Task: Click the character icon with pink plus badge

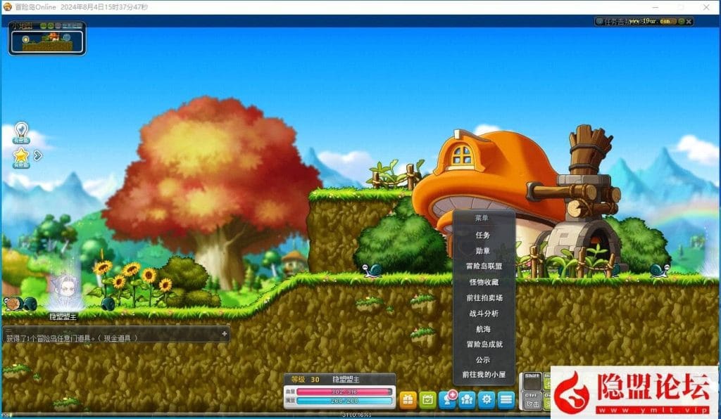Action: tap(447, 400)
